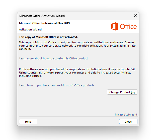Image resolution: width=167 pixels, height=140 pixels.
Task: Click the paragraph warning about counterfeit software
Action: [75, 73]
